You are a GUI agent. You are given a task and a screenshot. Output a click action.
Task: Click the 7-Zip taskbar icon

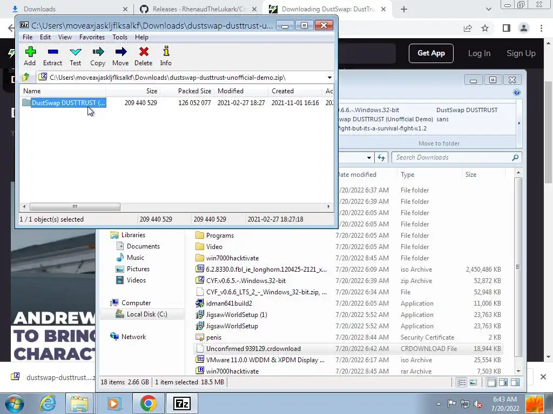pyautogui.click(x=182, y=403)
